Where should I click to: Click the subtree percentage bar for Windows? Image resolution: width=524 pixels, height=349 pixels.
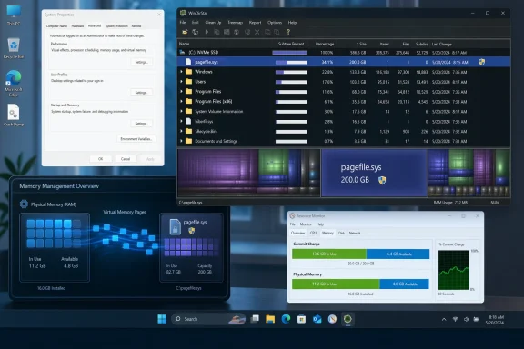tap(291, 72)
